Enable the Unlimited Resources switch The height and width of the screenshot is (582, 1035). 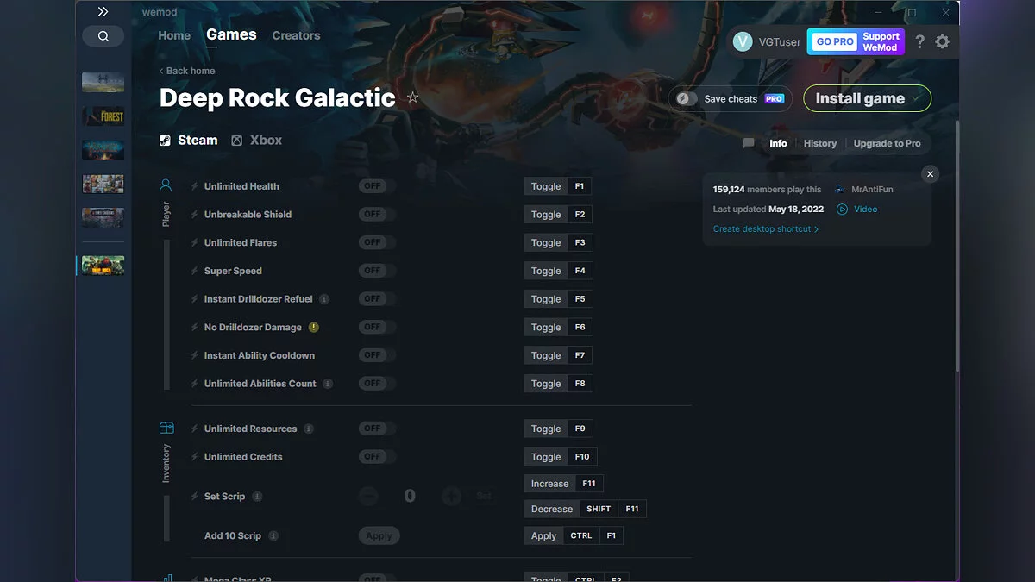[x=377, y=429]
